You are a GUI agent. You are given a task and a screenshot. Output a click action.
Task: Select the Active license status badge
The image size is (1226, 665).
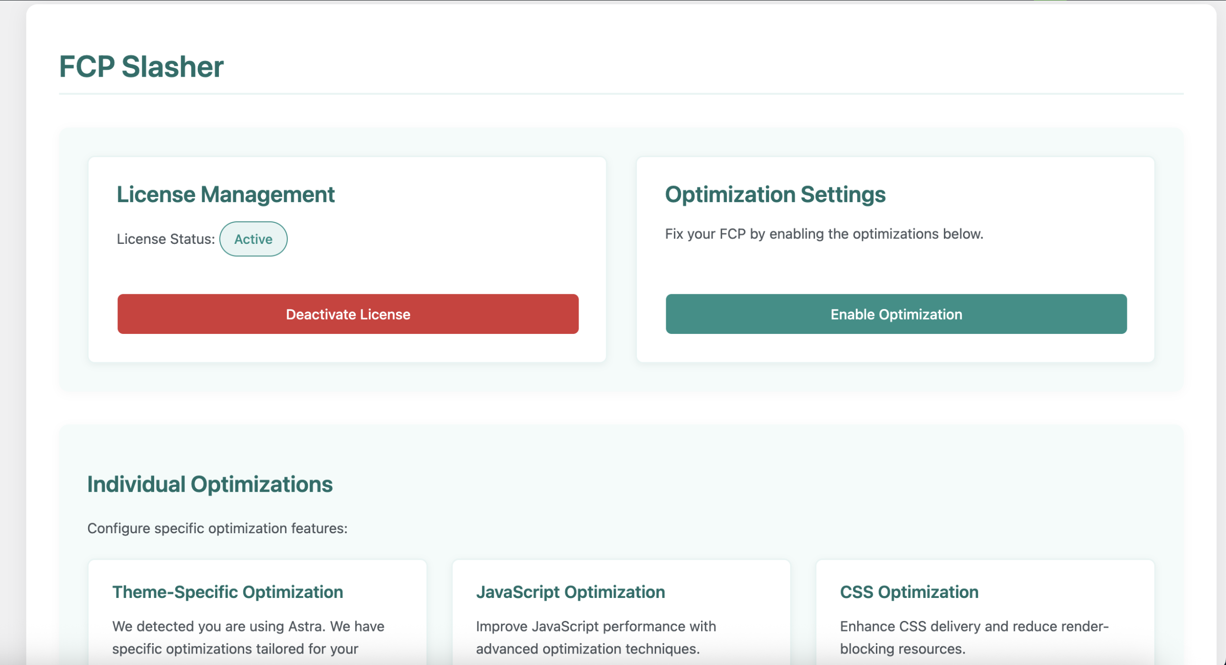(253, 239)
